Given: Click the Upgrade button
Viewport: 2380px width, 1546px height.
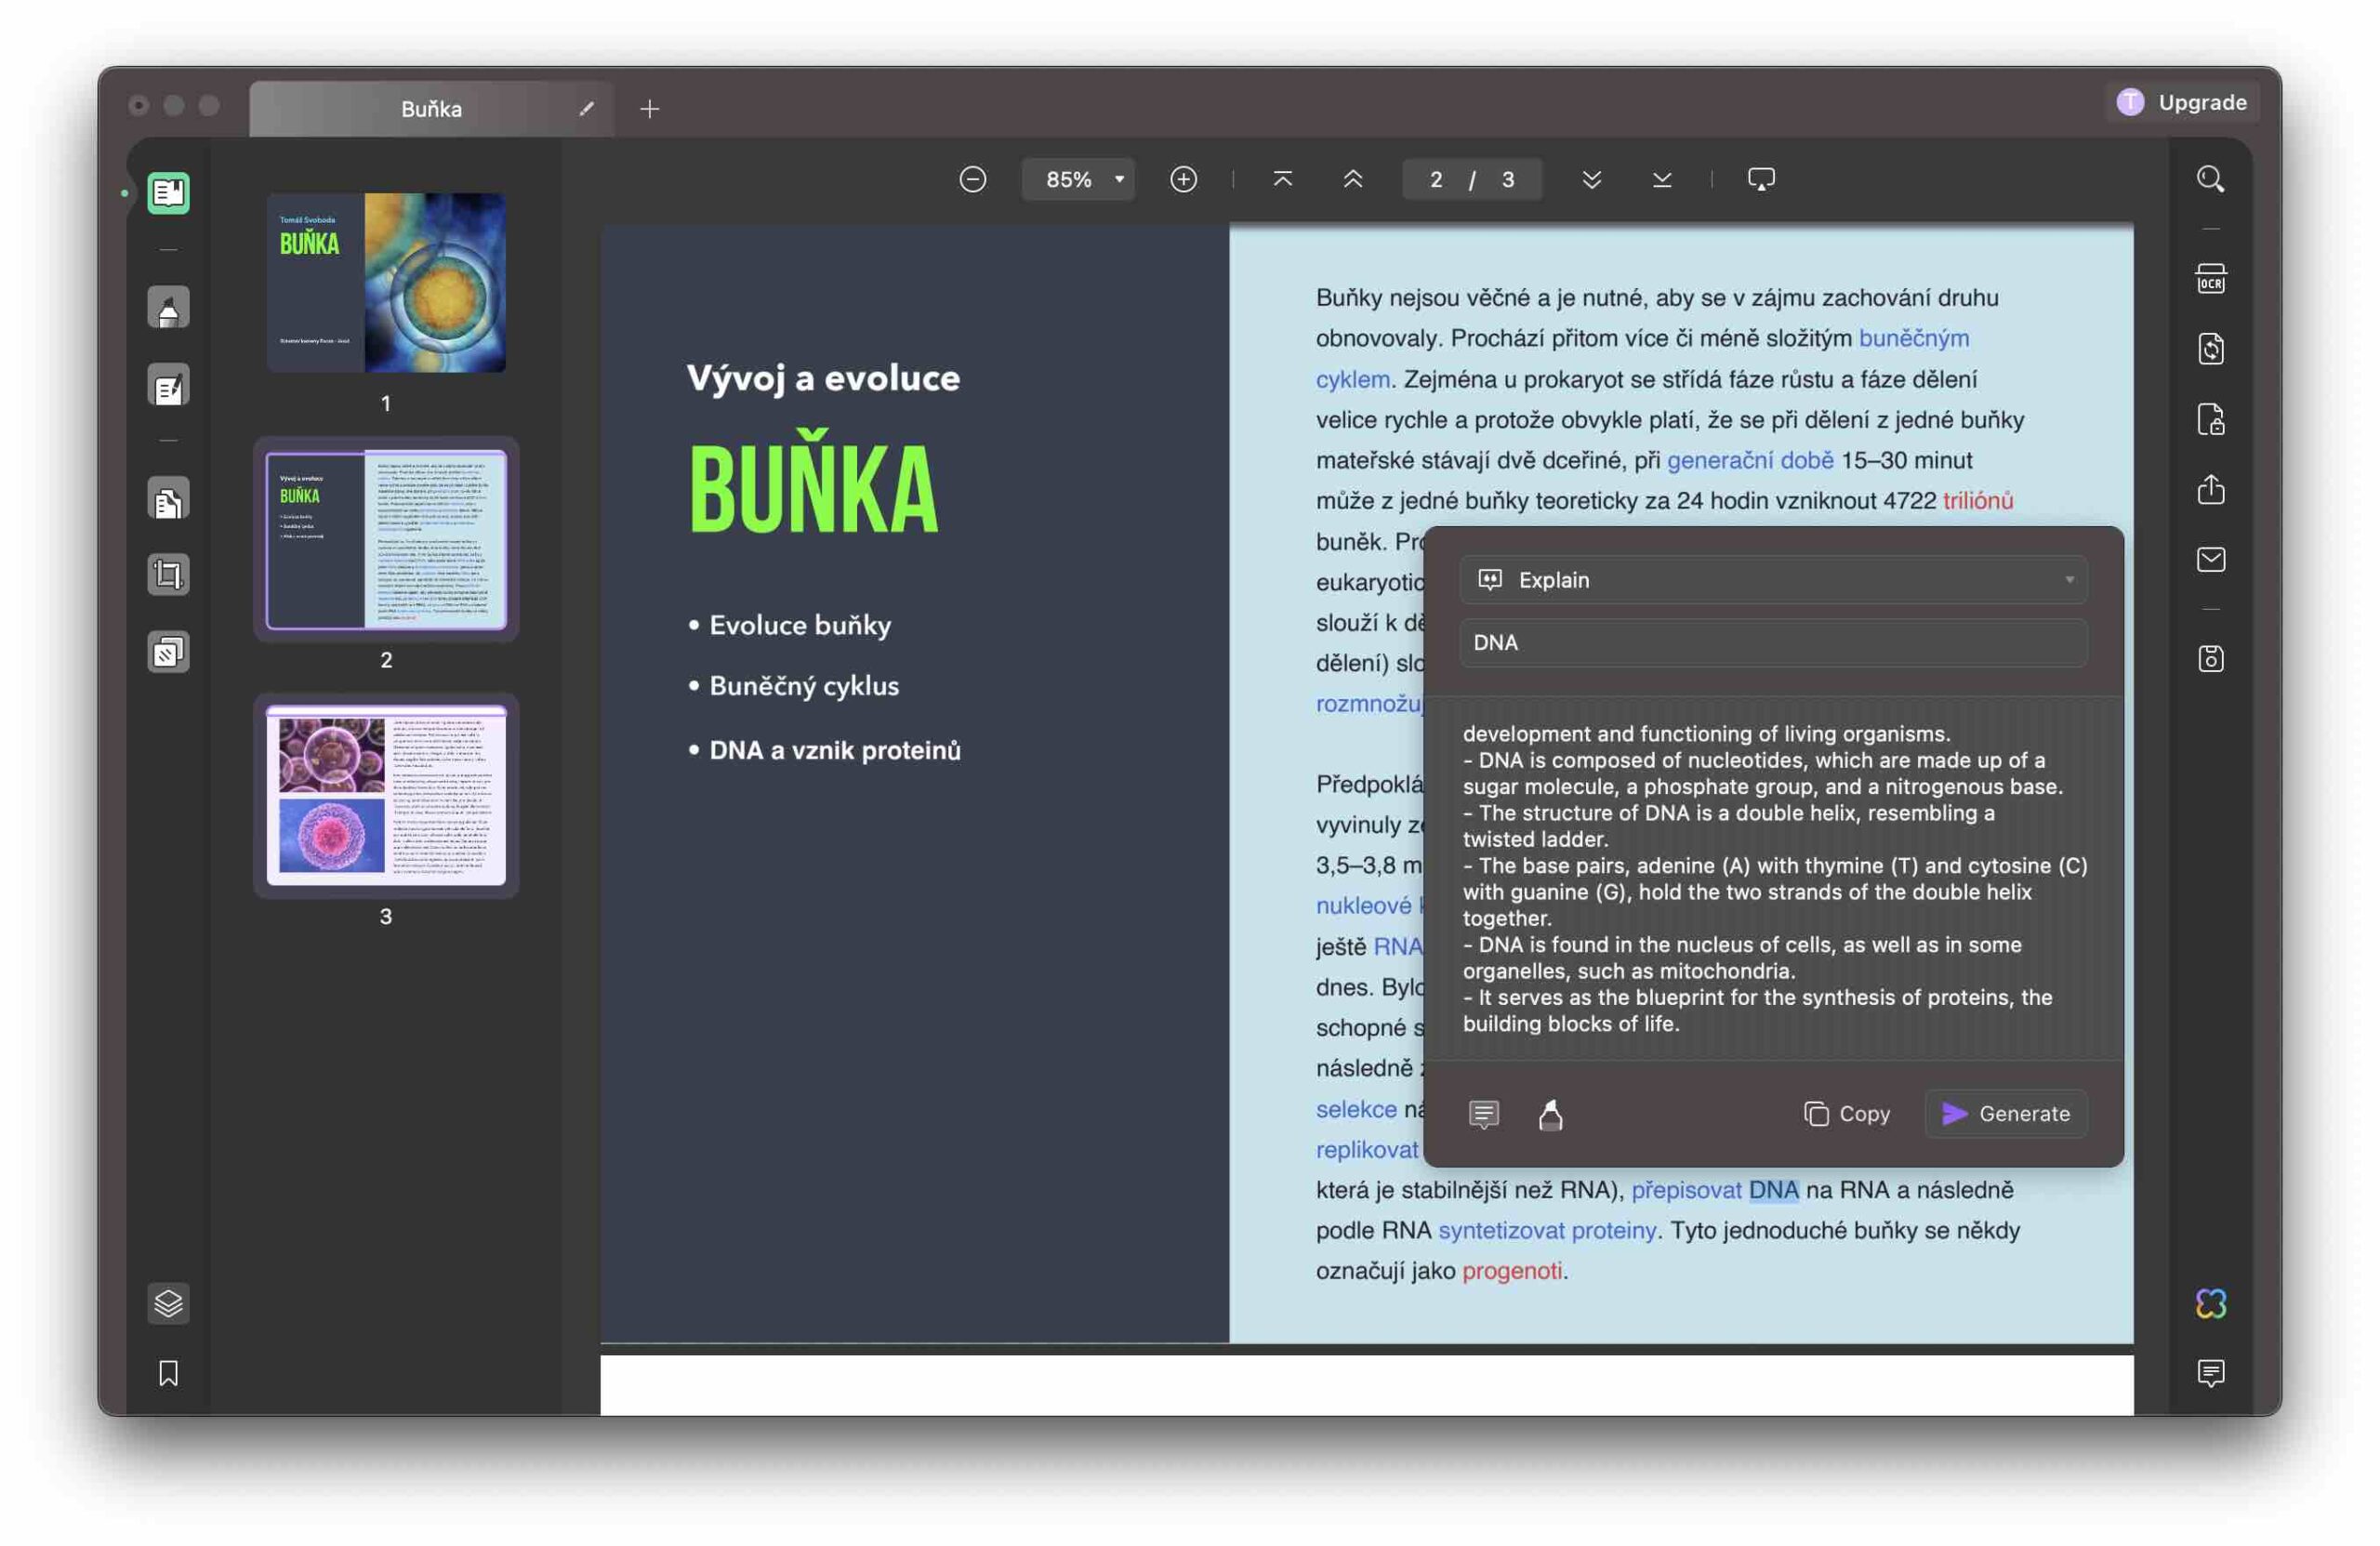Looking at the screenshot, I should [x=2181, y=102].
